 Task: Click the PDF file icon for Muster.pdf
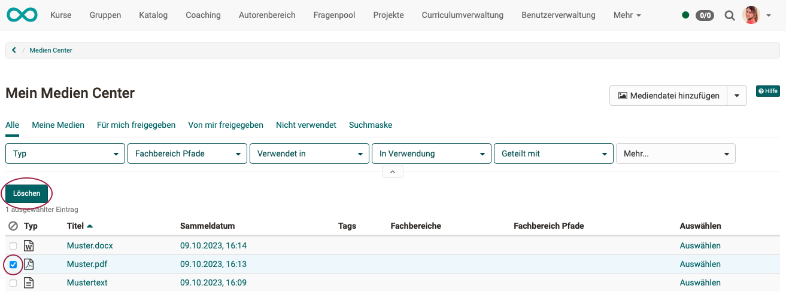click(x=29, y=264)
